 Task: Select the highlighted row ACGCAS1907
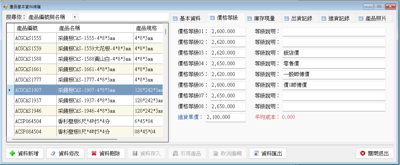coord(85,90)
